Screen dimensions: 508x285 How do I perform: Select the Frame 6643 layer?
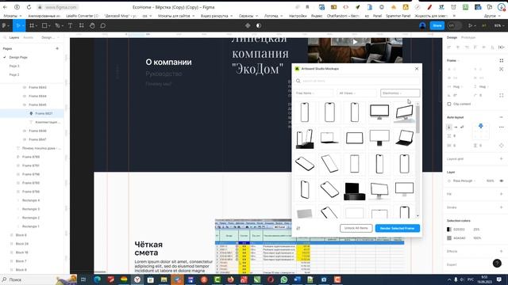pyautogui.click(x=37, y=87)
